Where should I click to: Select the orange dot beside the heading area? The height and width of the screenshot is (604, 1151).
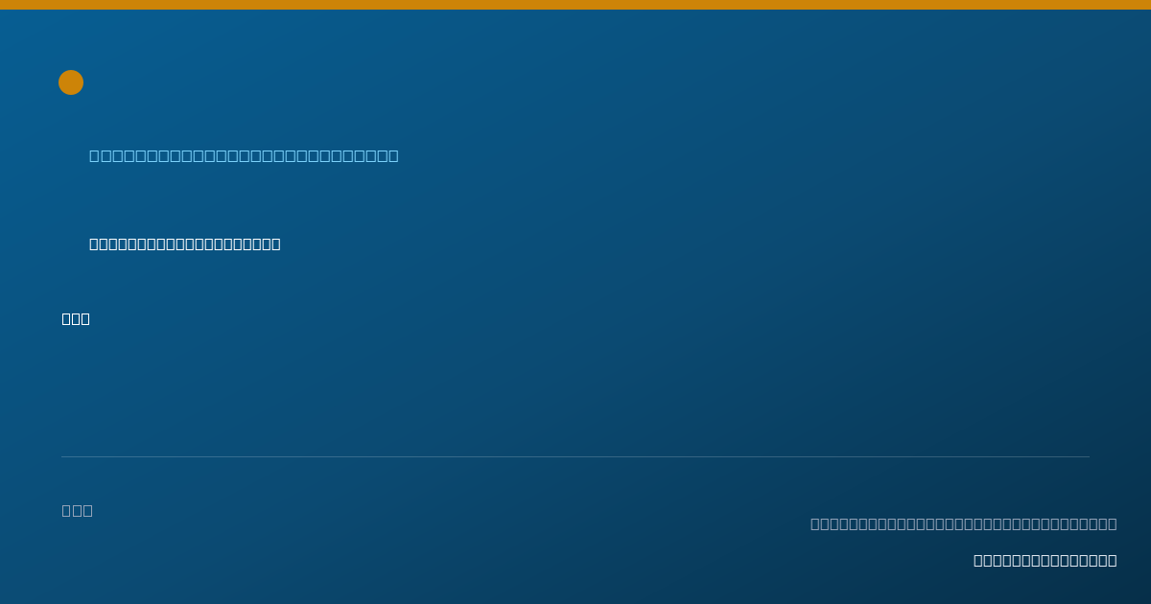coord(71,82)
